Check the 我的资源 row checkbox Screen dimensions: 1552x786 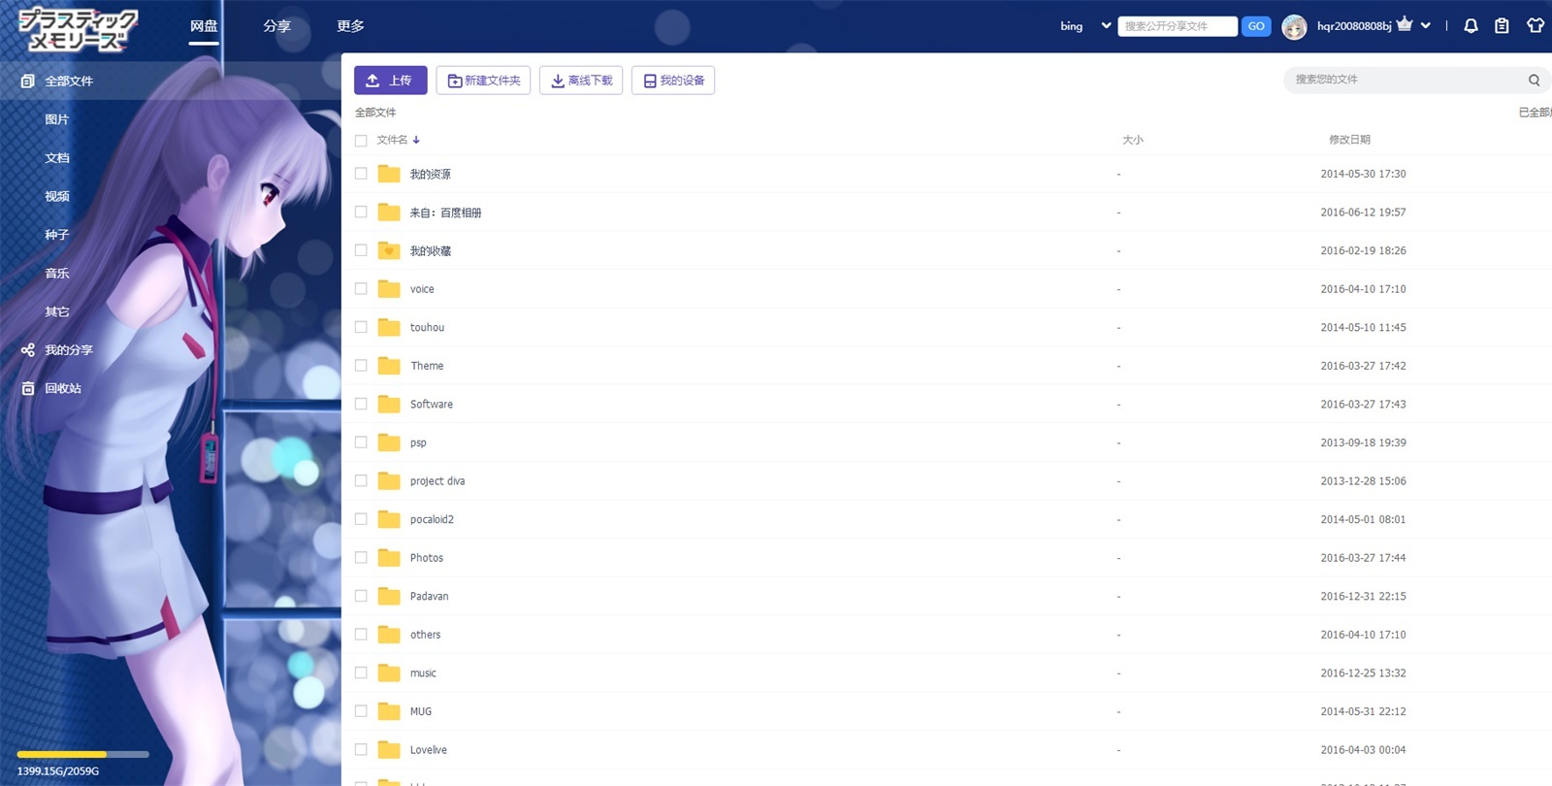coord(361,174)
